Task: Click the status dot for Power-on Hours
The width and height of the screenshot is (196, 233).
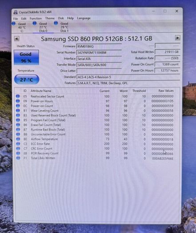Action: 18,101
